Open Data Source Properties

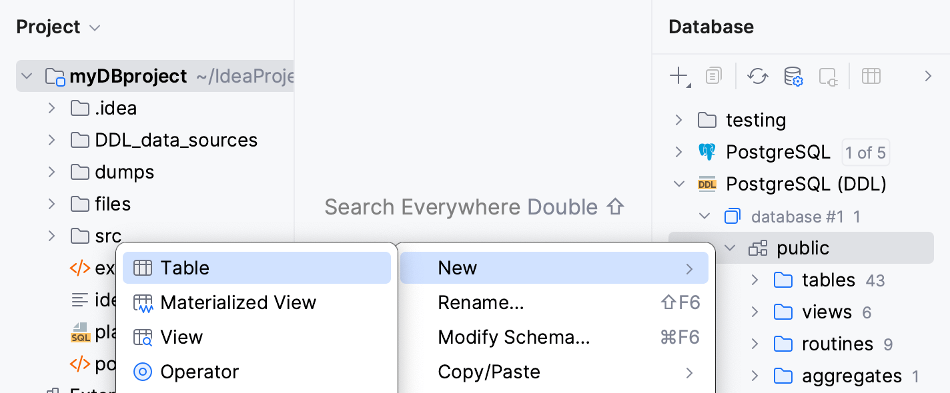coord(793,76)
